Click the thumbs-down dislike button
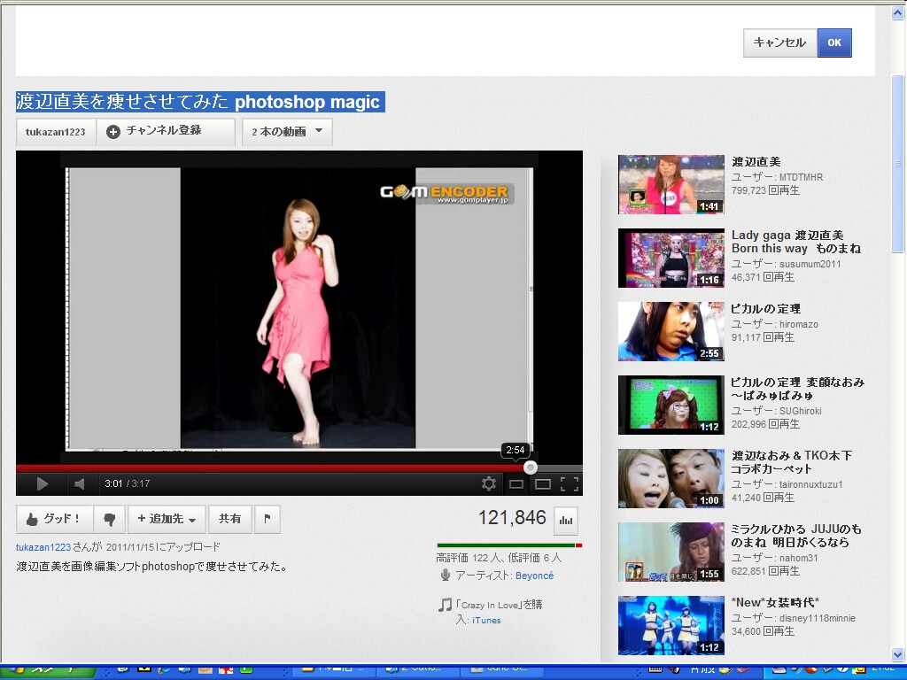Screen dimensions: 907x680 [x=109, y=519]
